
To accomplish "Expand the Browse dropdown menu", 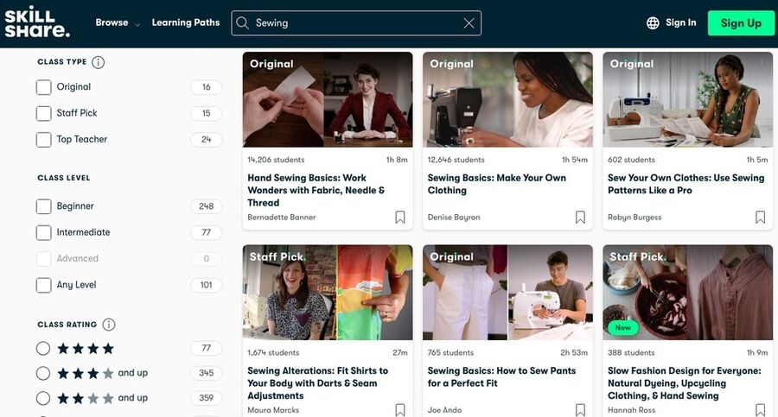I will click(x=118, y=22).
